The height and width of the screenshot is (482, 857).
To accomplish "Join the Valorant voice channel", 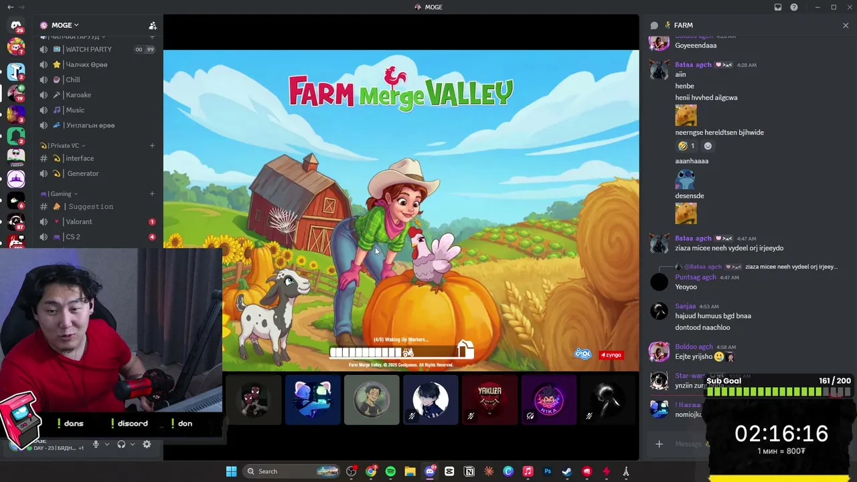I will 98,222.
